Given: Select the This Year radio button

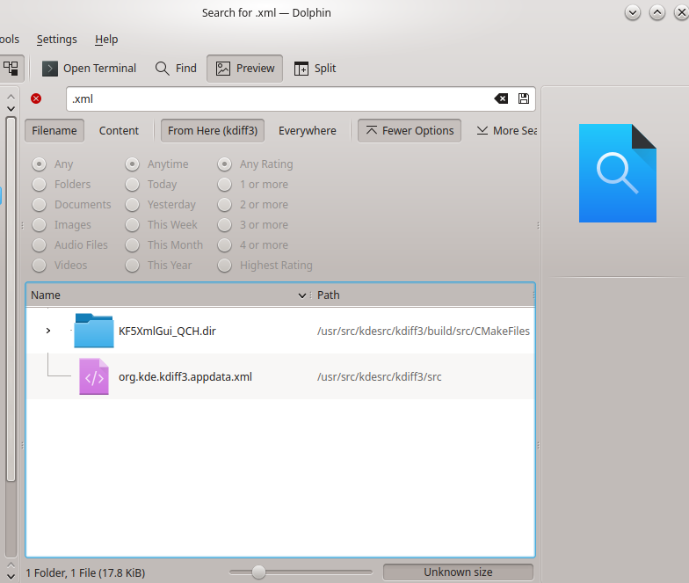Looking at the screenshot, I should [132, 266].
